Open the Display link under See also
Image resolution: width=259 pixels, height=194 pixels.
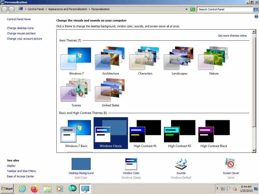11,166
